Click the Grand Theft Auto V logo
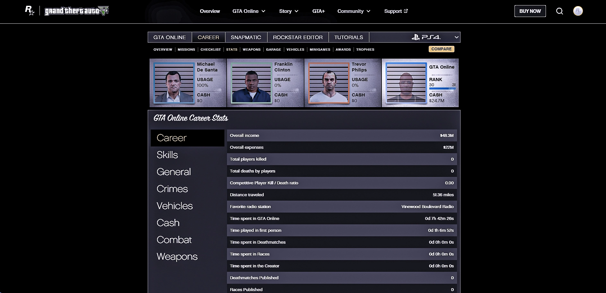 [77, 11]
